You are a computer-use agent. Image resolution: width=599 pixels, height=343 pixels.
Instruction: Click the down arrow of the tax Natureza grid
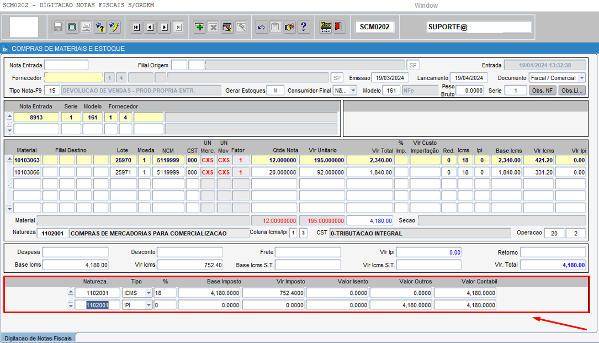70,307
